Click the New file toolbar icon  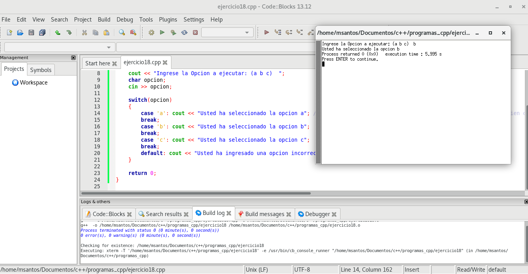10,32
